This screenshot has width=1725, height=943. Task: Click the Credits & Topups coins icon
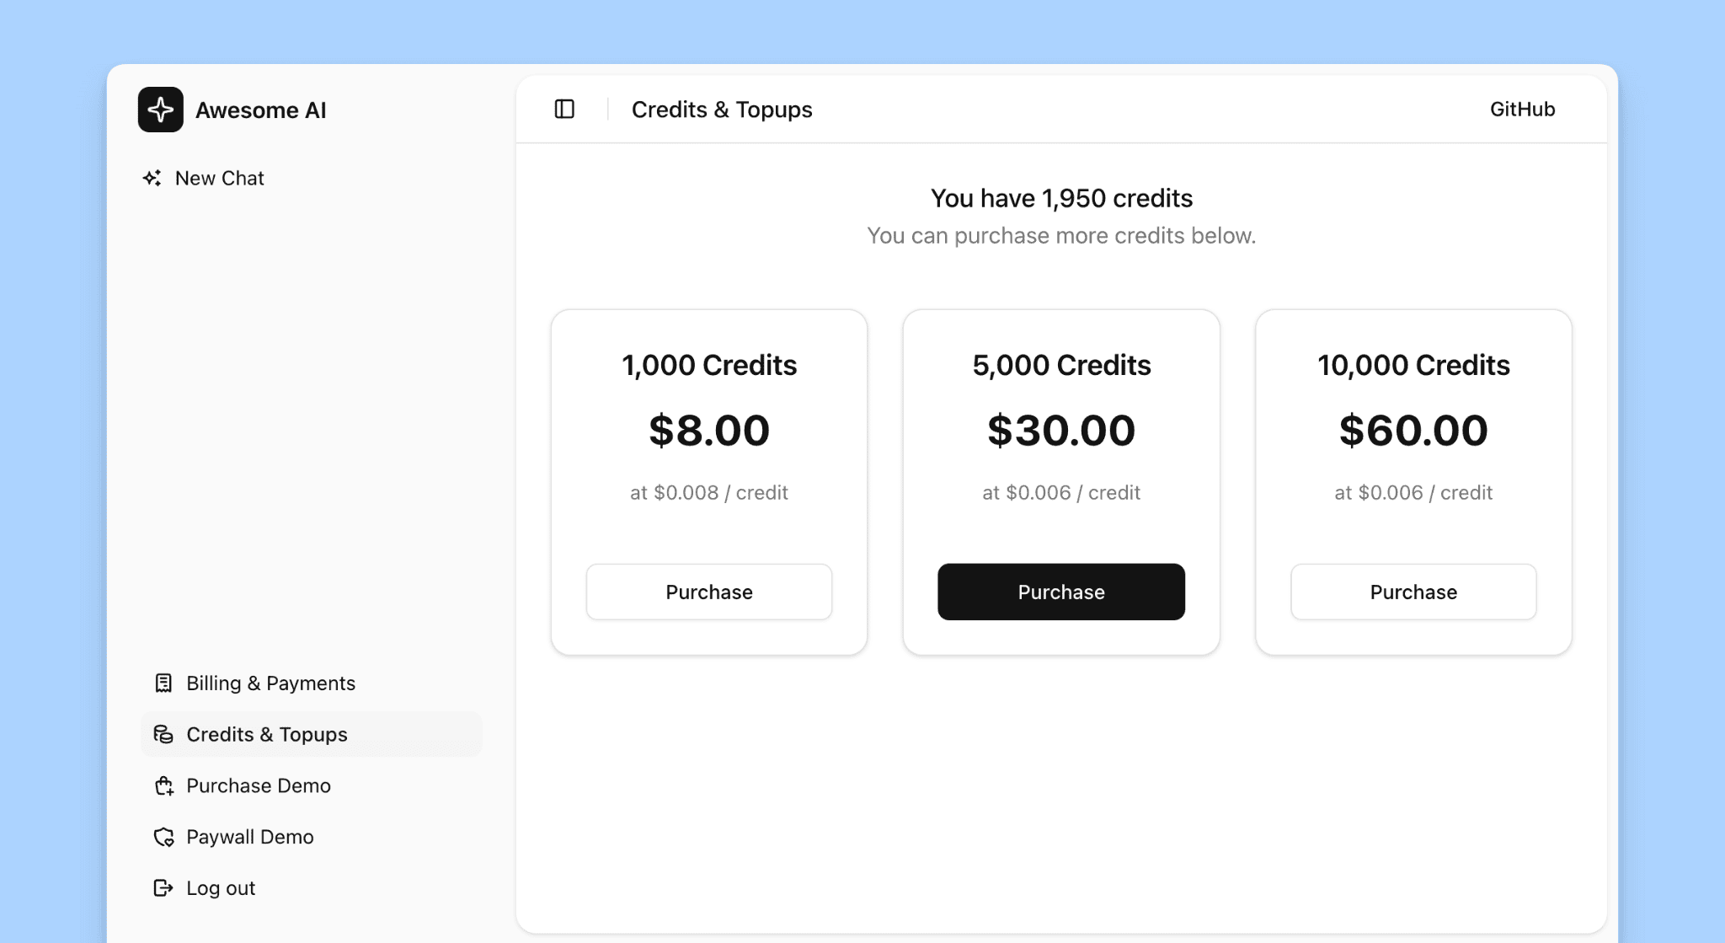(x=163, y=734)
